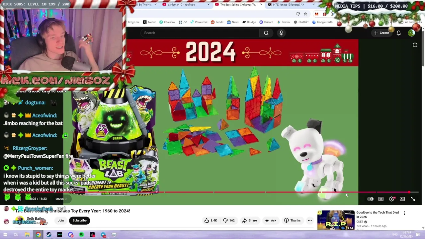Click the MetaMask fox extension icon
This screenshot has width=425, height=239.
(x=316, y=14)
